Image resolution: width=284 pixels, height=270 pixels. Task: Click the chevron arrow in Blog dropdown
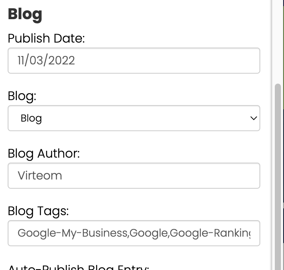coord(253,118)
